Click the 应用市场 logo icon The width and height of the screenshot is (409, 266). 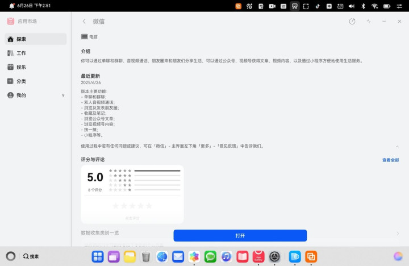point(11,21)
